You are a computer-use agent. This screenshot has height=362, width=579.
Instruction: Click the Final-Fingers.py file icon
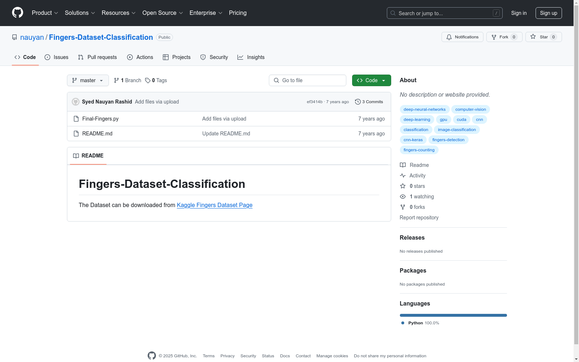point(76,119)
